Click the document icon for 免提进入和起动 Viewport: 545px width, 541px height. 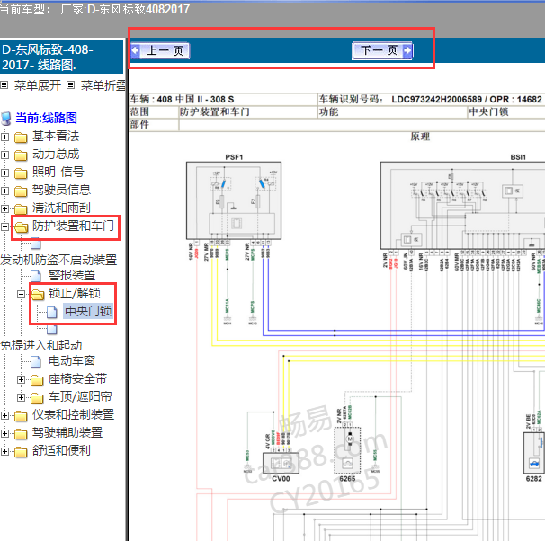52,329
